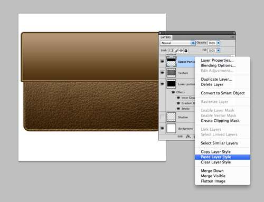Open the Fill percentage arrow
Image resolution: width=264 pixels, height=202 pixels.
tap(218, 51)
